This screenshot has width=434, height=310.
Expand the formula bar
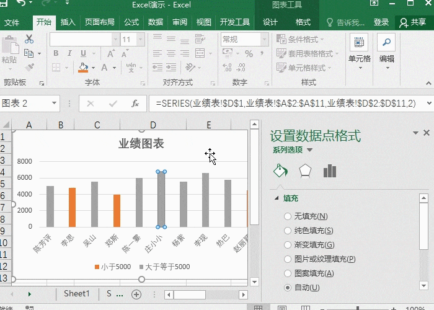(429, 104)
